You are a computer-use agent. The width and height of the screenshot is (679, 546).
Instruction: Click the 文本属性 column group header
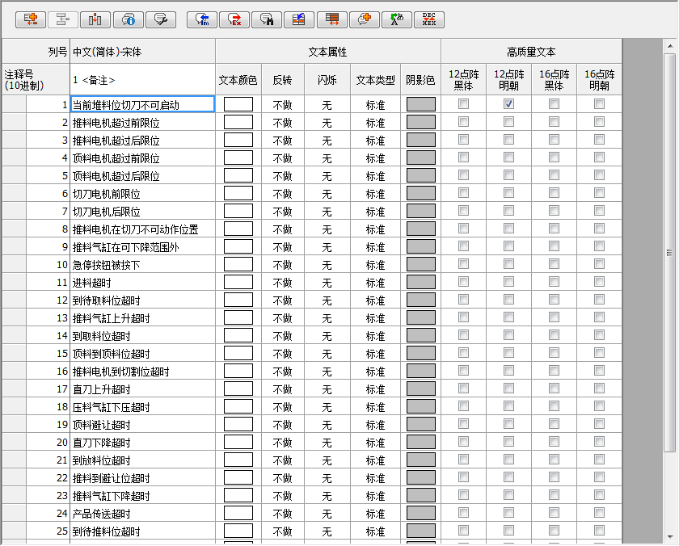(x=327, y=52)
